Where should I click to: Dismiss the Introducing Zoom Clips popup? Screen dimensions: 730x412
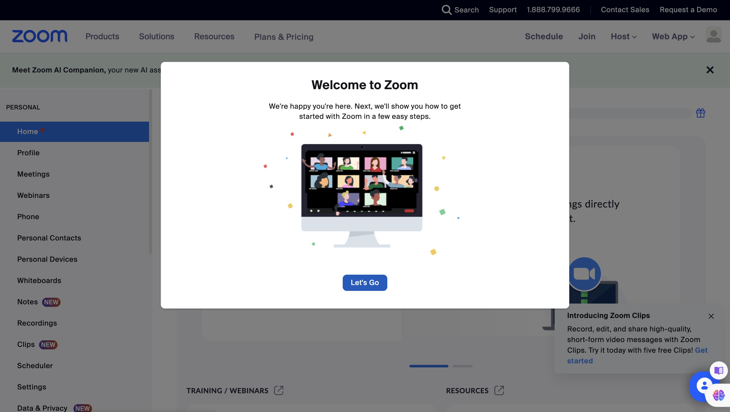(711, 316)
